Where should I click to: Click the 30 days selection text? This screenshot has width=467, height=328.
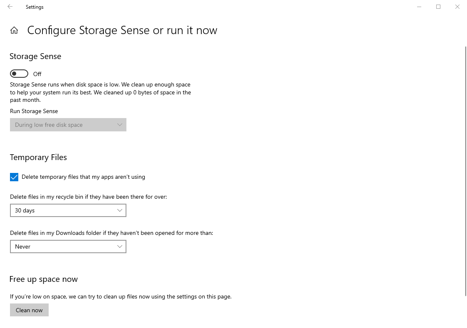pos(24,210)
